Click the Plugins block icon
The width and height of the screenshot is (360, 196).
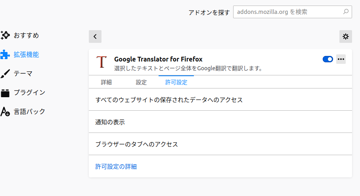5,92
